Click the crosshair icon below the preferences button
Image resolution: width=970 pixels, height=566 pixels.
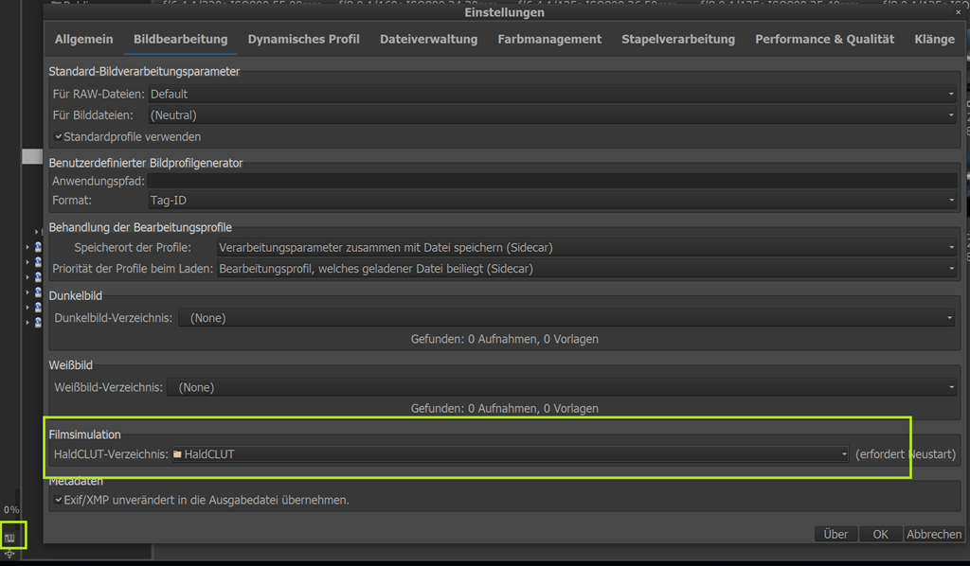pos(9,555)
